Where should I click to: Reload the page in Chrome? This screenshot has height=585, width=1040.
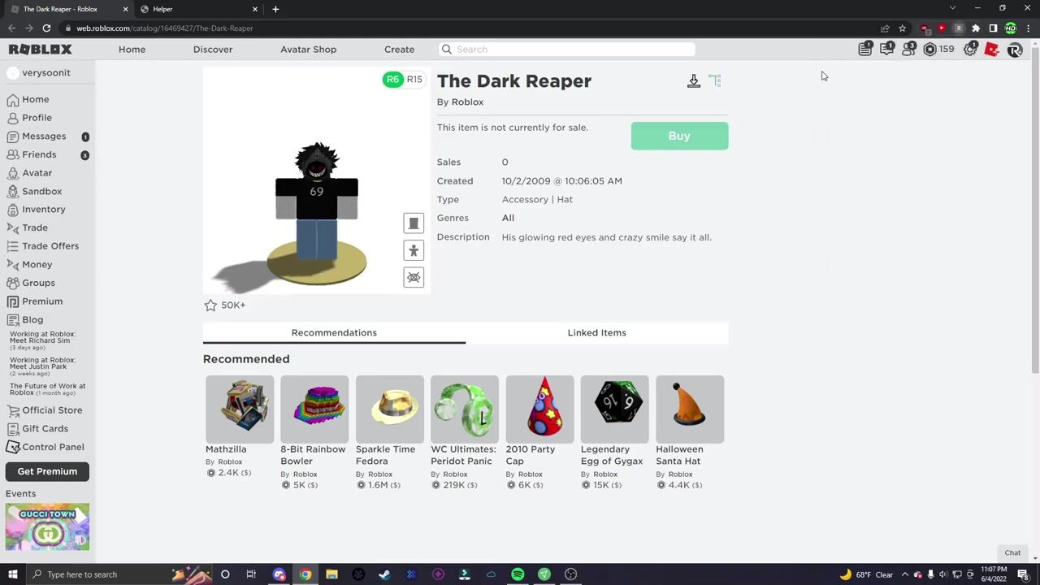tap(46, 28)
